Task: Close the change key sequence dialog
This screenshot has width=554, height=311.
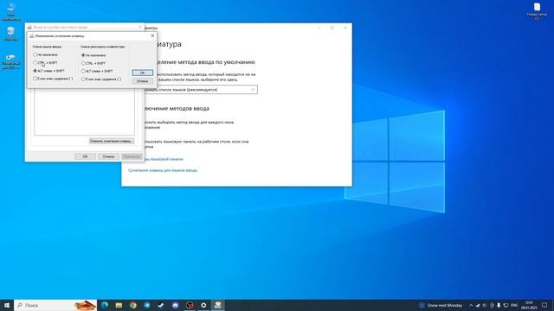Action: (x=152, y=35)
